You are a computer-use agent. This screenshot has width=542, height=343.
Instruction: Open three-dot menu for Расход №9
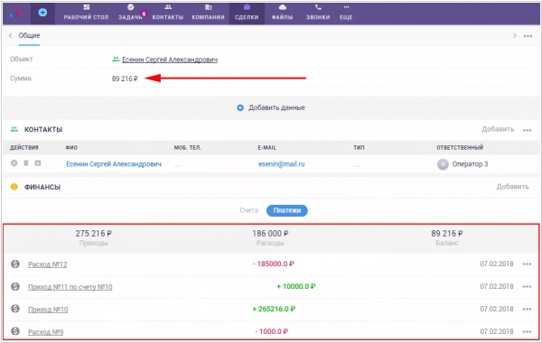point(527,331)
